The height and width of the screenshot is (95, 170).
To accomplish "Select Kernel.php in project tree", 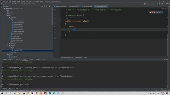I will tap(13, 53).
